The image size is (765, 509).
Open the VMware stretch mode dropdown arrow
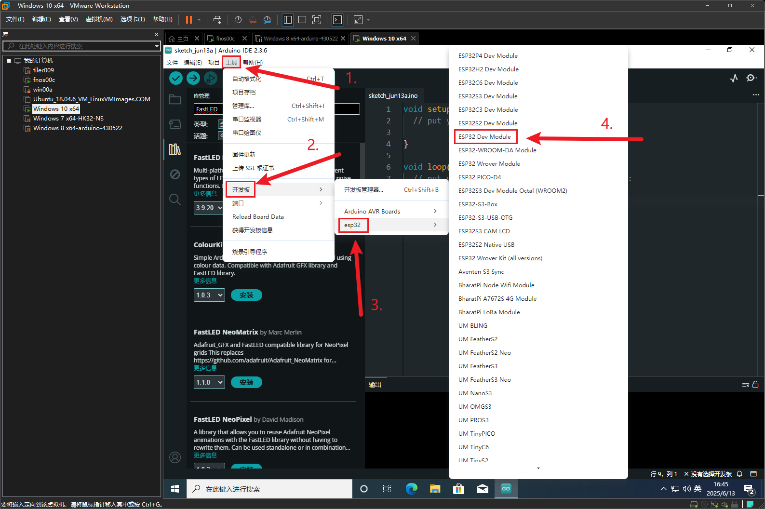[368, 20]
